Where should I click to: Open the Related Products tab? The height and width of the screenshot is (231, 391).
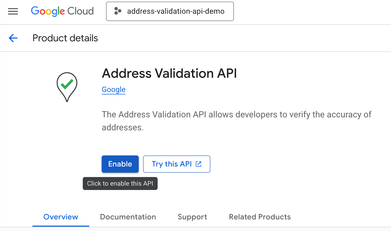(x=259, y=217)
